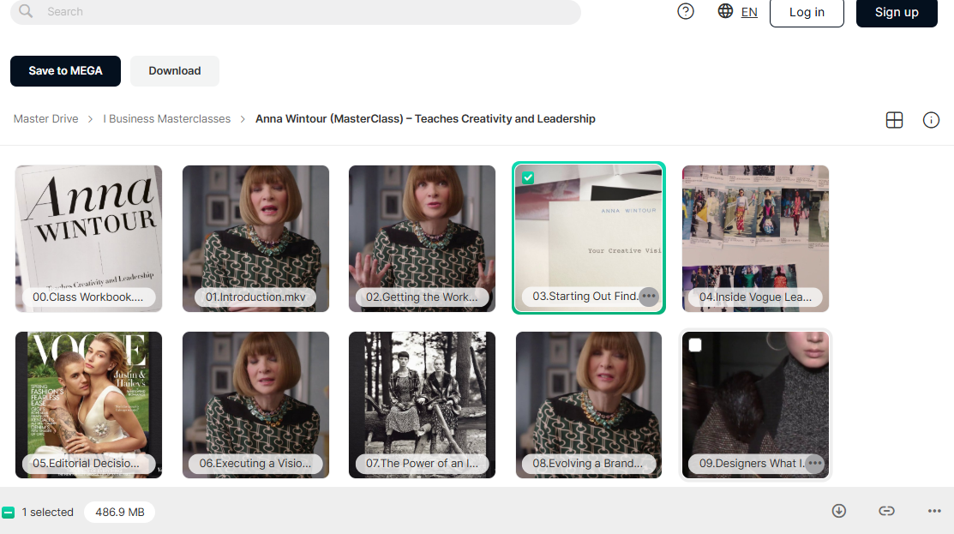Open options menu for 03.Starting Out
The height and width of the screenshot is (534, 954).
[x=649, y=297]
